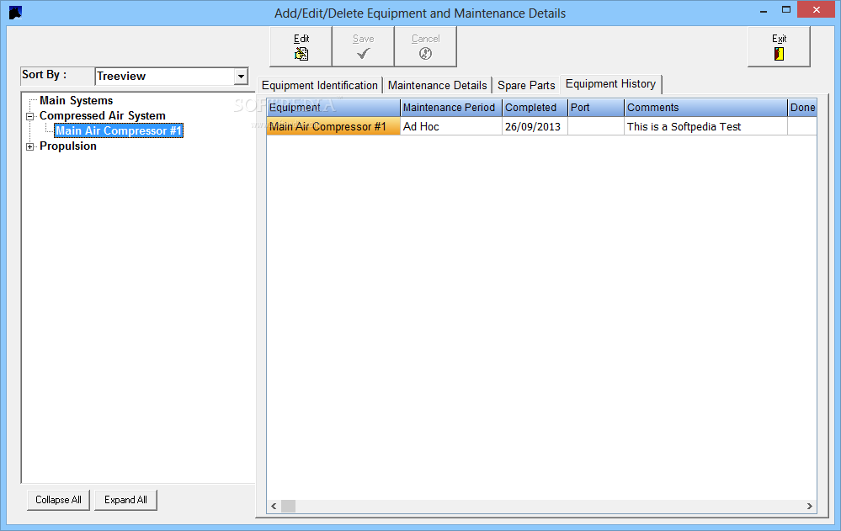
Task: Click the Done column header
Action: (802, 108)
